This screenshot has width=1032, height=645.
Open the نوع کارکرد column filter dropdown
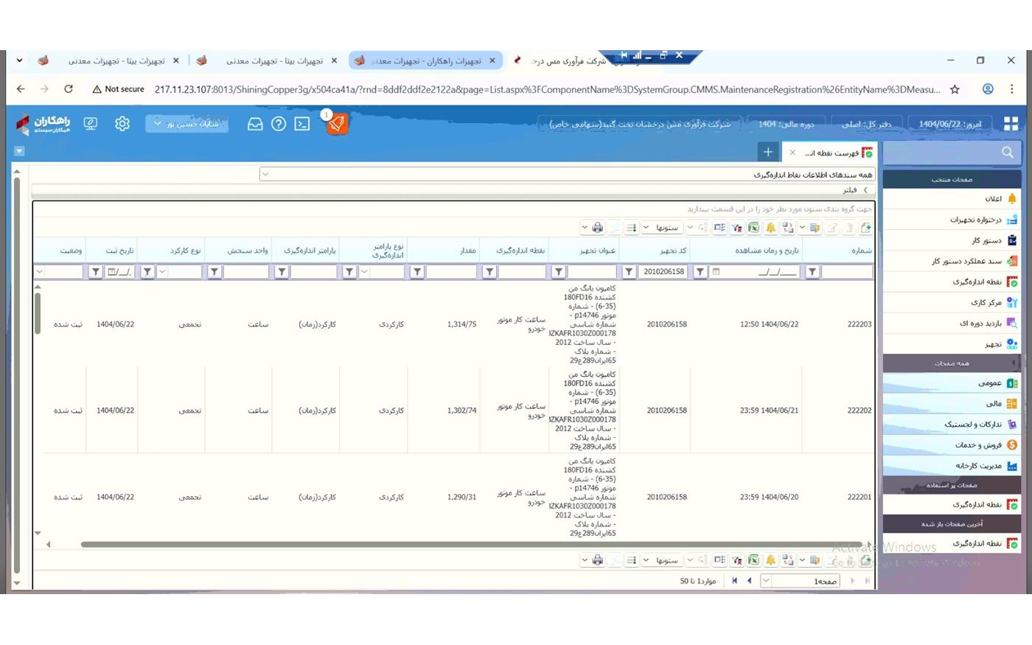162,272
